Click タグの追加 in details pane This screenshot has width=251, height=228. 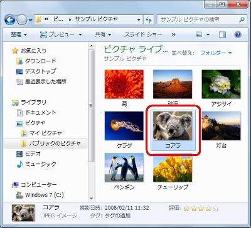click(117, 215)
